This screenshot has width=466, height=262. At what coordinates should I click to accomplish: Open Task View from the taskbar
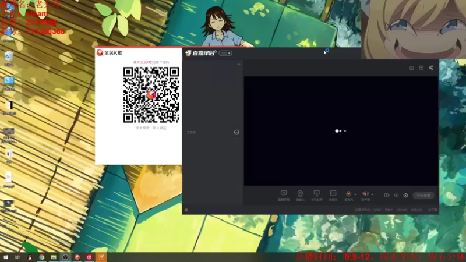(17, 257)
